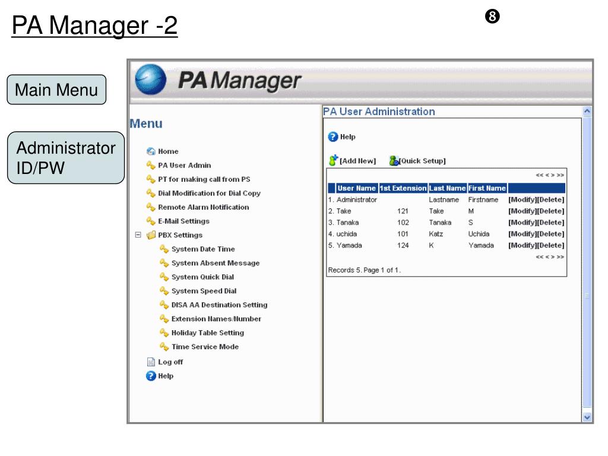Click the PBX Settings folder icon
This screenshot has width=608, height=456.
(151, 235)
